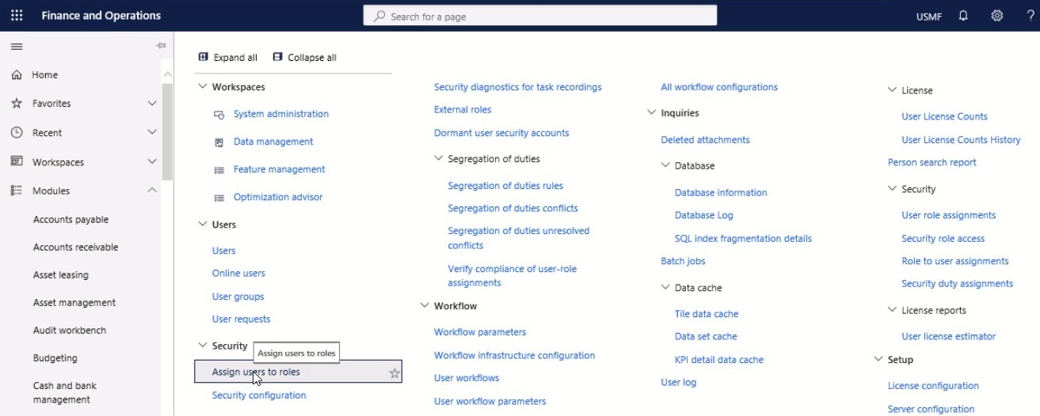Collapse the Users group
The image size is (1040, 416).
[x=203, y=225]
